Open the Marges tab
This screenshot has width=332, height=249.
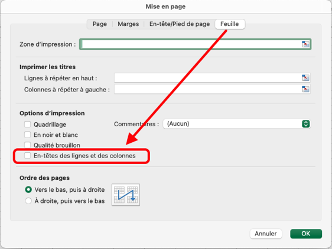128,24
